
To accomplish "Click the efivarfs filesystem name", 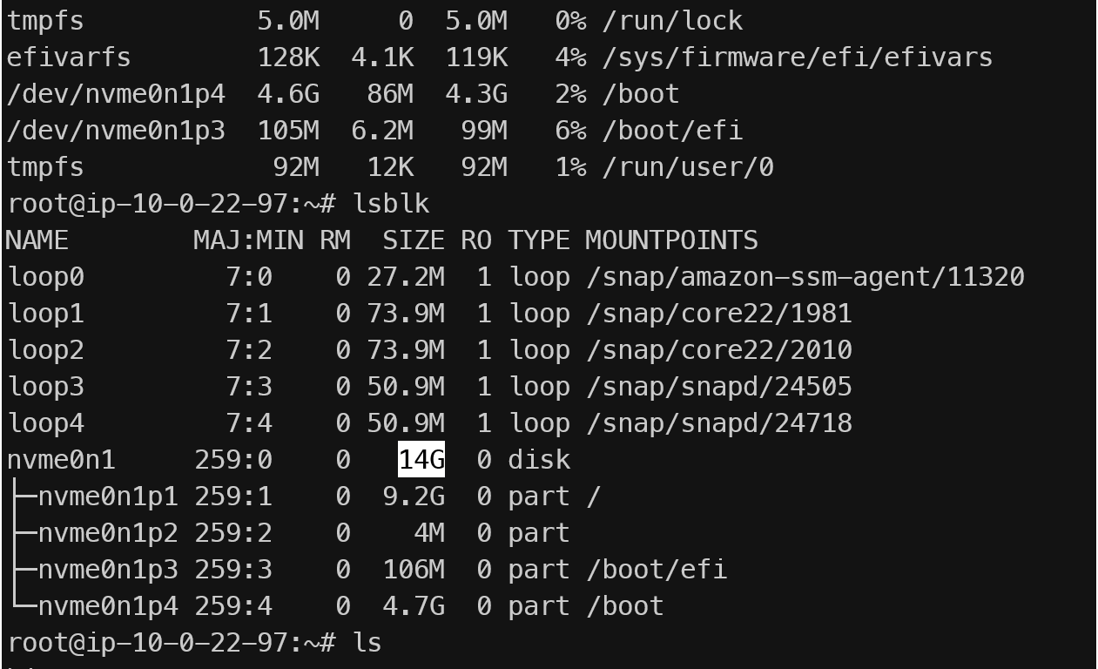I will (x=69, y=57).
